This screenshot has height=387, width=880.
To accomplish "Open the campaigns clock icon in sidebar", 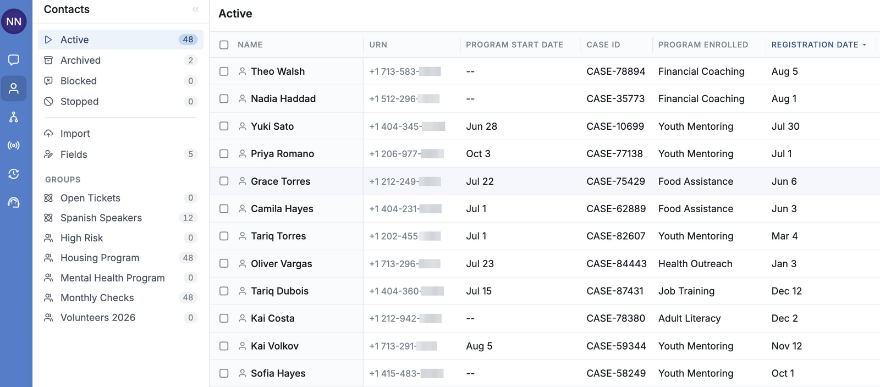I will [x=14, y=174].
